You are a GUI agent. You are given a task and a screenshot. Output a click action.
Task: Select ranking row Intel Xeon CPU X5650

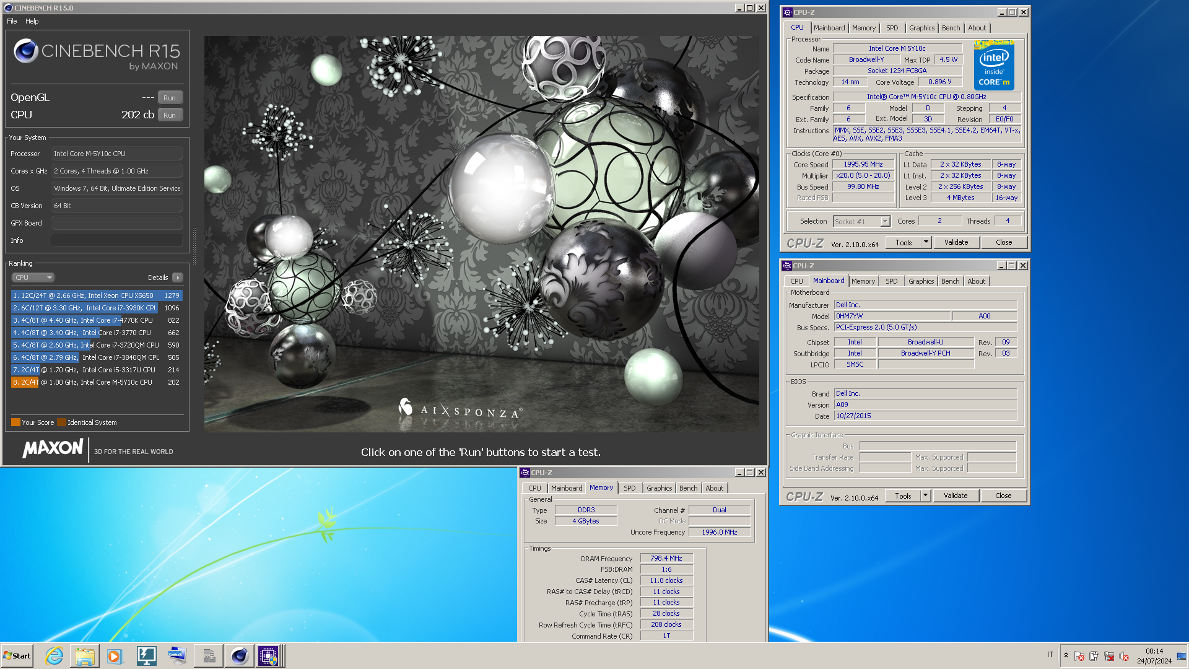coord(97,295)
